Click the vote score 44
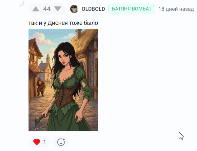Screen dimensions: 197x151 click(47, 9)
